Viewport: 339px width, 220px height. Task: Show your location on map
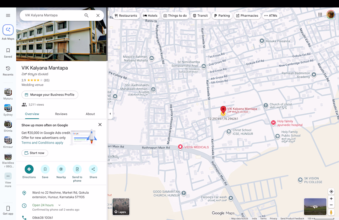[331, 191]
